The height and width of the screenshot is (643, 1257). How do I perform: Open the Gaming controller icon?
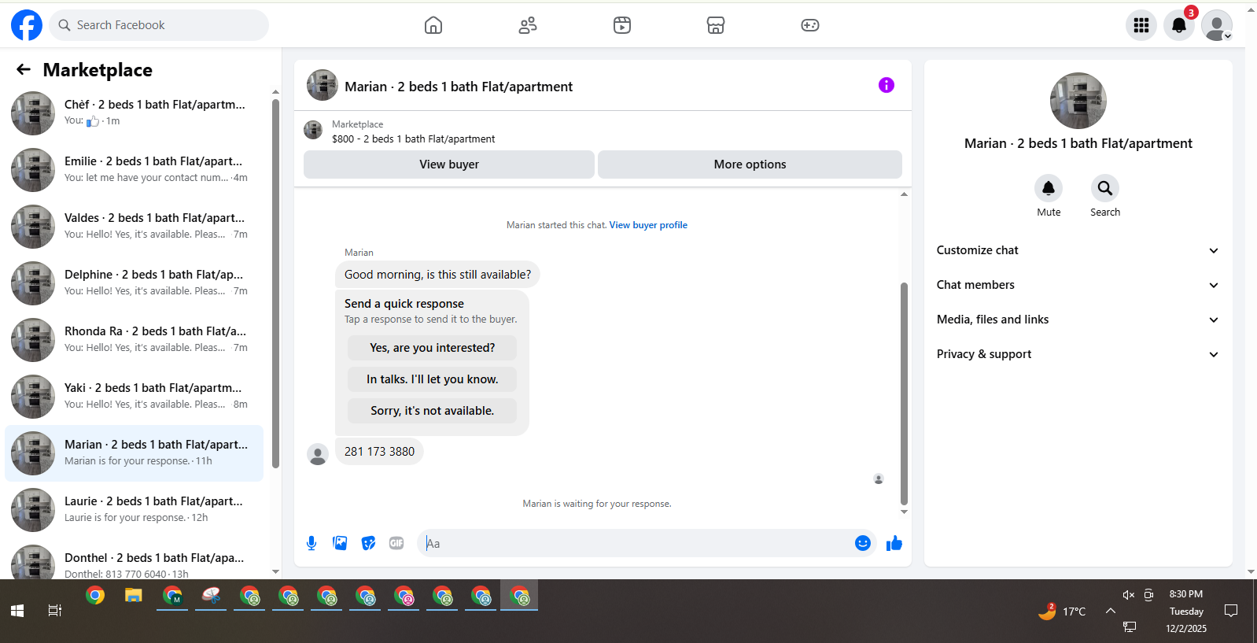click(810, 25)
